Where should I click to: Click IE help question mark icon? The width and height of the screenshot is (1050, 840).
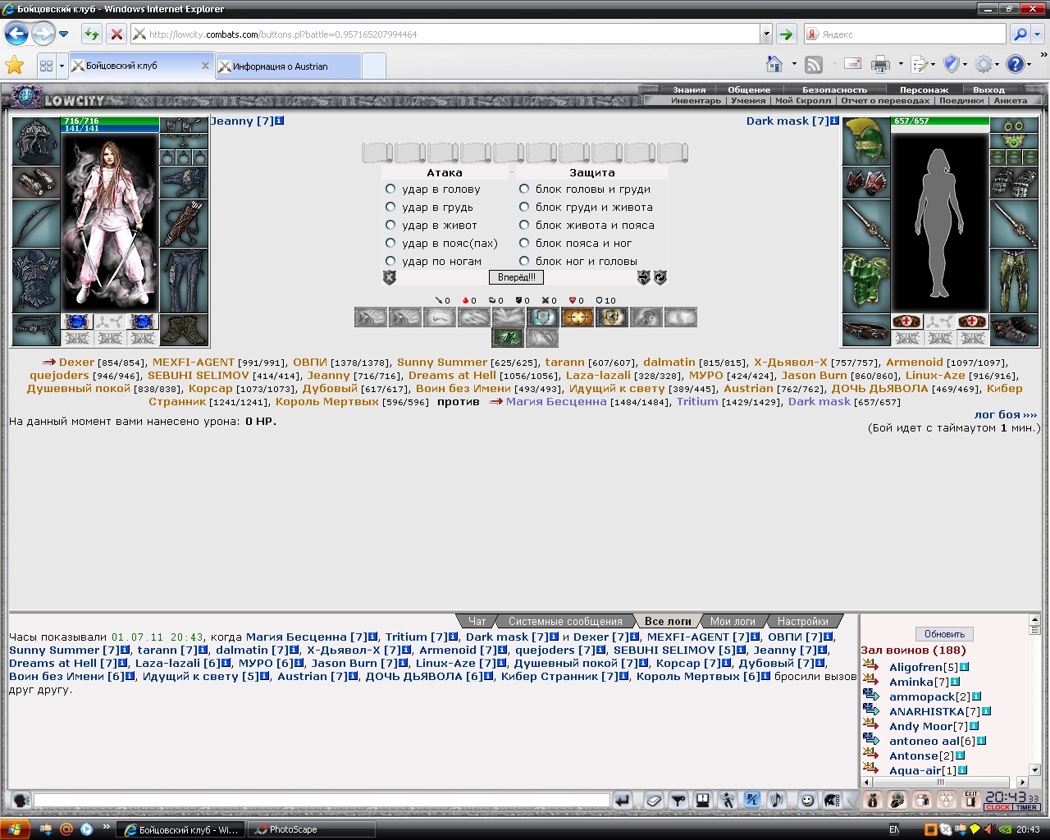(x=1016, y=64)
